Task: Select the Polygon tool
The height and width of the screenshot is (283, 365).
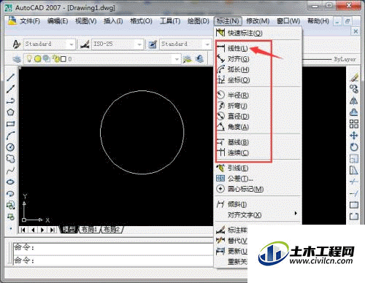Action: click(10, 112)
